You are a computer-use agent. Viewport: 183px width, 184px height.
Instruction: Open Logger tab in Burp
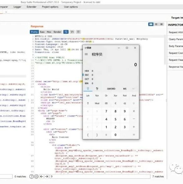[x=17, y=7]
